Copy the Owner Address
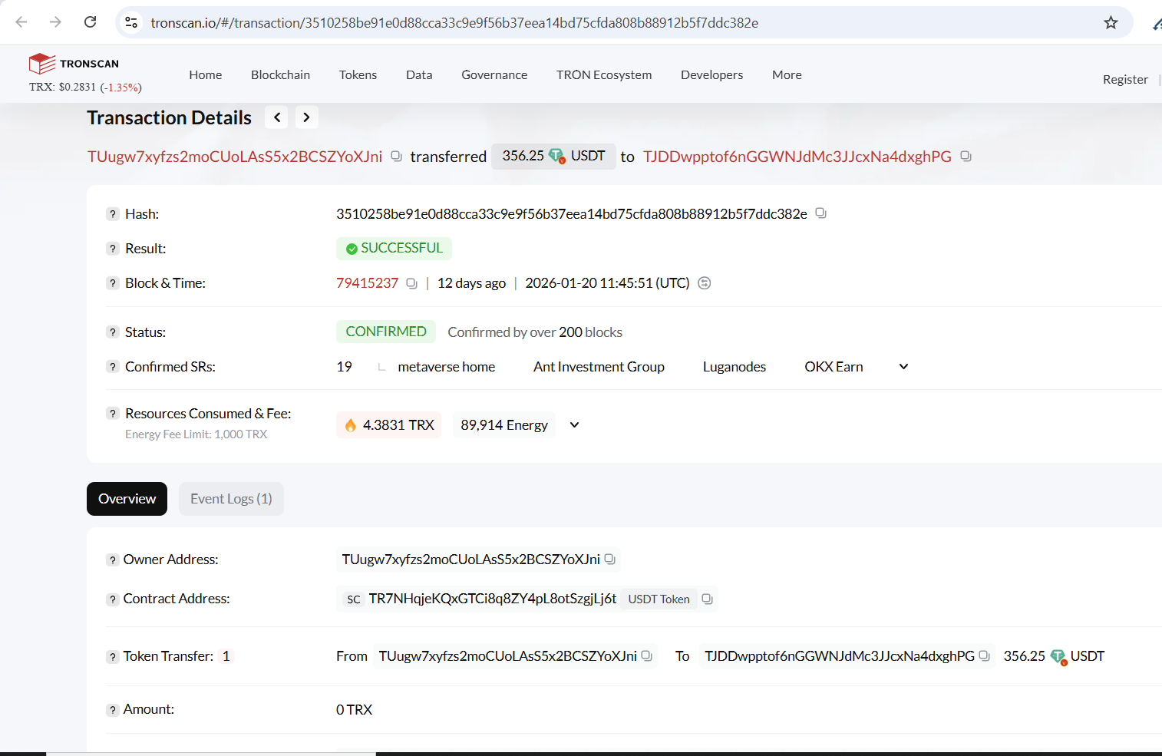This screenshot has height=756, width=1162. click(x=609, y=560)
